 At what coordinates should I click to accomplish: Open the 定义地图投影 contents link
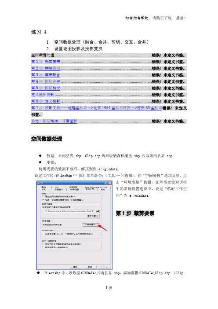click(43, 95)
